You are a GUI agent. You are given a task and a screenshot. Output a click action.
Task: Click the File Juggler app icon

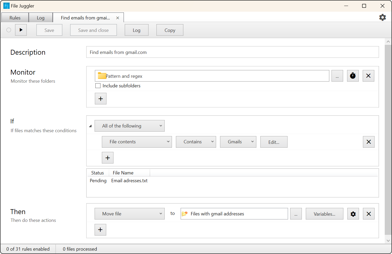[6, 6]
